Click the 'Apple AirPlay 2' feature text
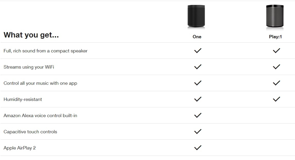The image size is (295, 160). point(20,148)
